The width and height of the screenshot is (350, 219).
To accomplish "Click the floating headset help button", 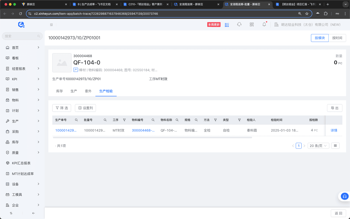I will coord(345,196).
